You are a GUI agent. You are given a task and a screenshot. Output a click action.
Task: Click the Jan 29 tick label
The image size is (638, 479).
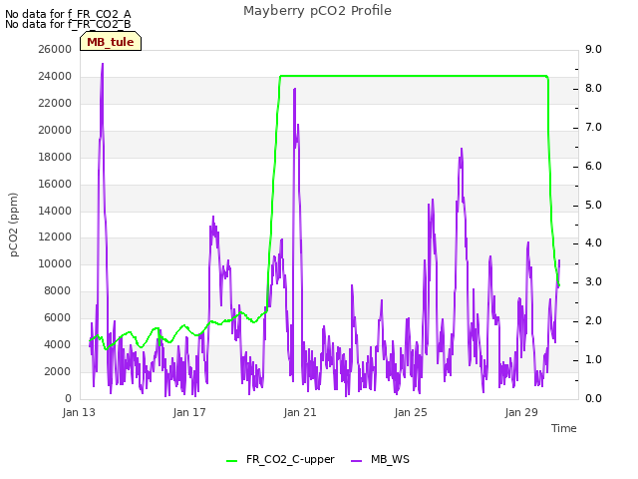pyautogui.click(x=521, y=412)
